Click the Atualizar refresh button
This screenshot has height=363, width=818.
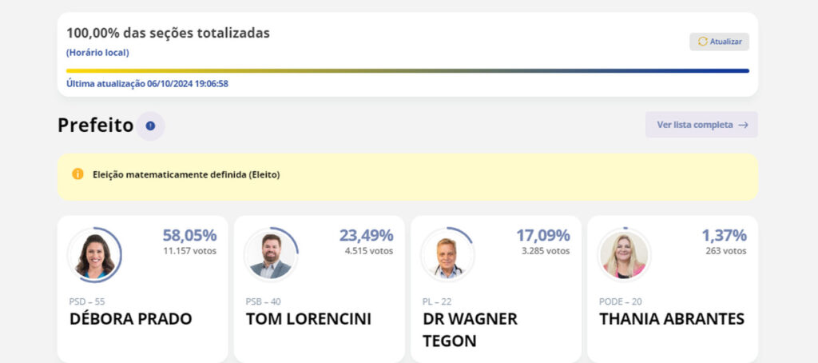point(719,42)
